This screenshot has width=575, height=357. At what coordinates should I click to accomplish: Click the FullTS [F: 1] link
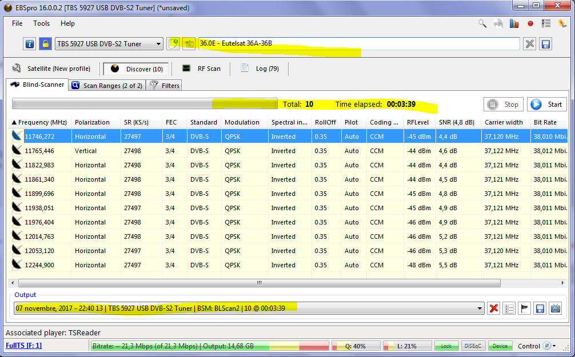(x=23, y=346)
